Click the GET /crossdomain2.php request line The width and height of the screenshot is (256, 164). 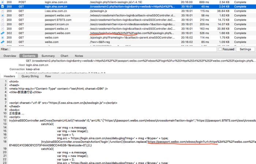point(141,61)
